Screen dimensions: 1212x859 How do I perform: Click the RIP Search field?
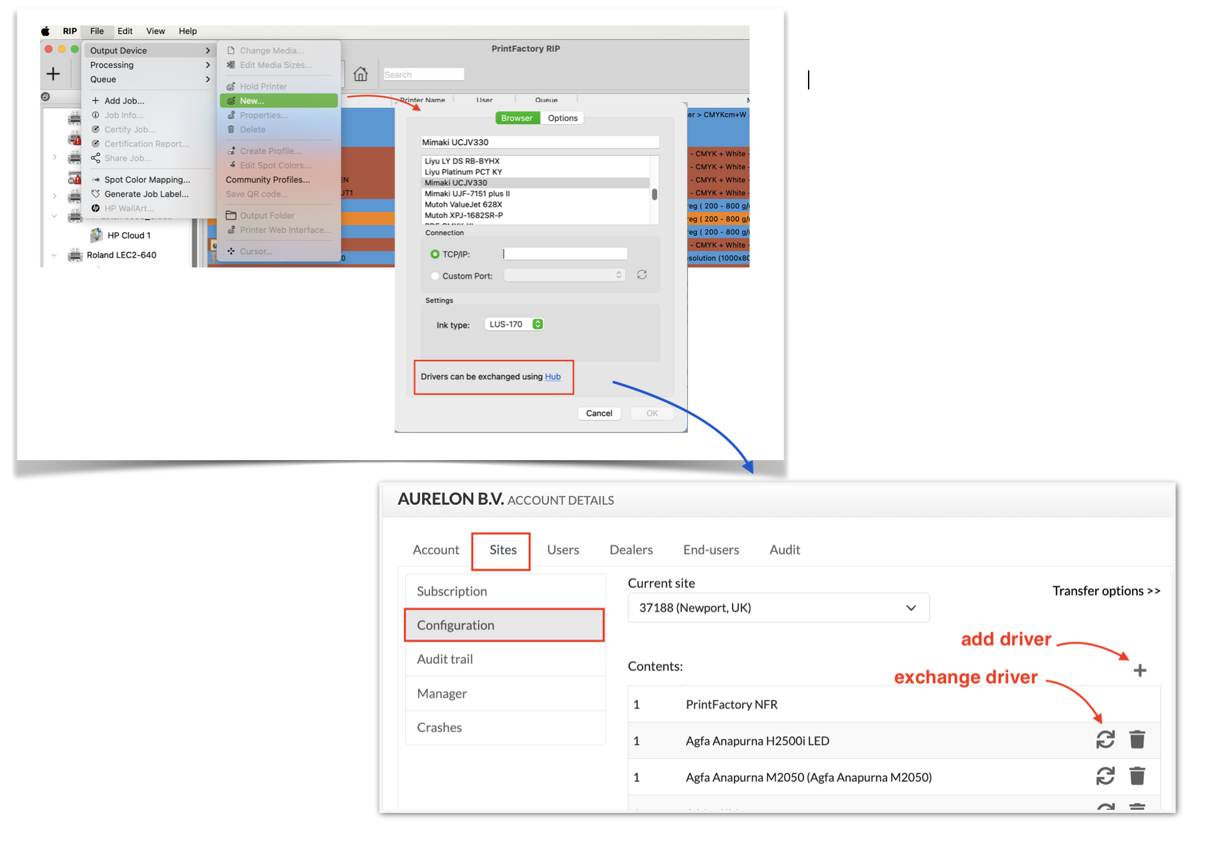click(x=424, y=75)
